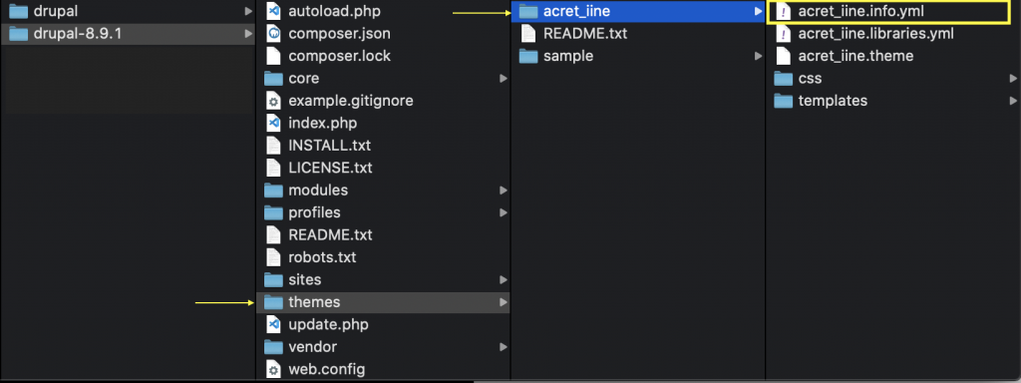Expand the vendor folder arrow
The image size is (1021, 383).
point(504,346)
